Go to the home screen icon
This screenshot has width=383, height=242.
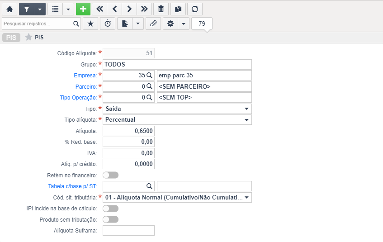pyautogui.click(x=9, y=9)
